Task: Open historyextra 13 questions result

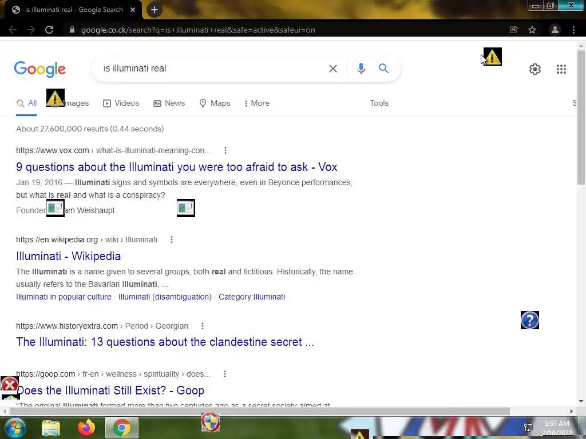Action: (165, 342)
